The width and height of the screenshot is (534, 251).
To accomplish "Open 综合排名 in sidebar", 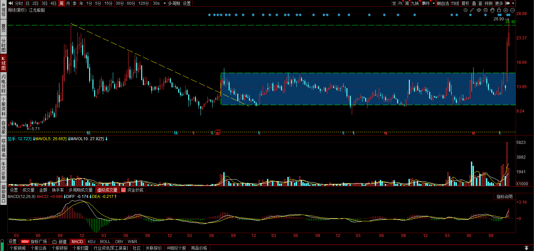I will (x=3, y=148).
